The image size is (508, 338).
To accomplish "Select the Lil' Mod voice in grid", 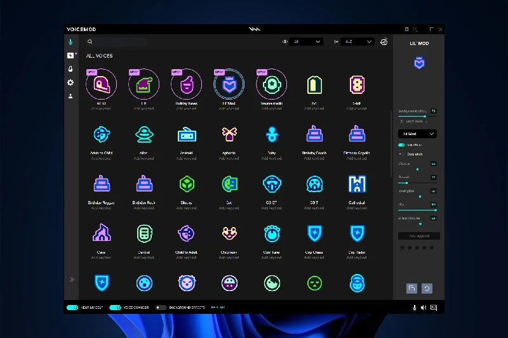I will point(229,84).
